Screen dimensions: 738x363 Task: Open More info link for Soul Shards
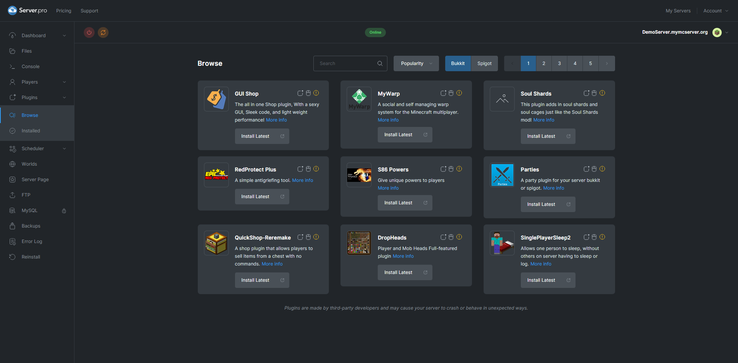[x=544, y=120]
